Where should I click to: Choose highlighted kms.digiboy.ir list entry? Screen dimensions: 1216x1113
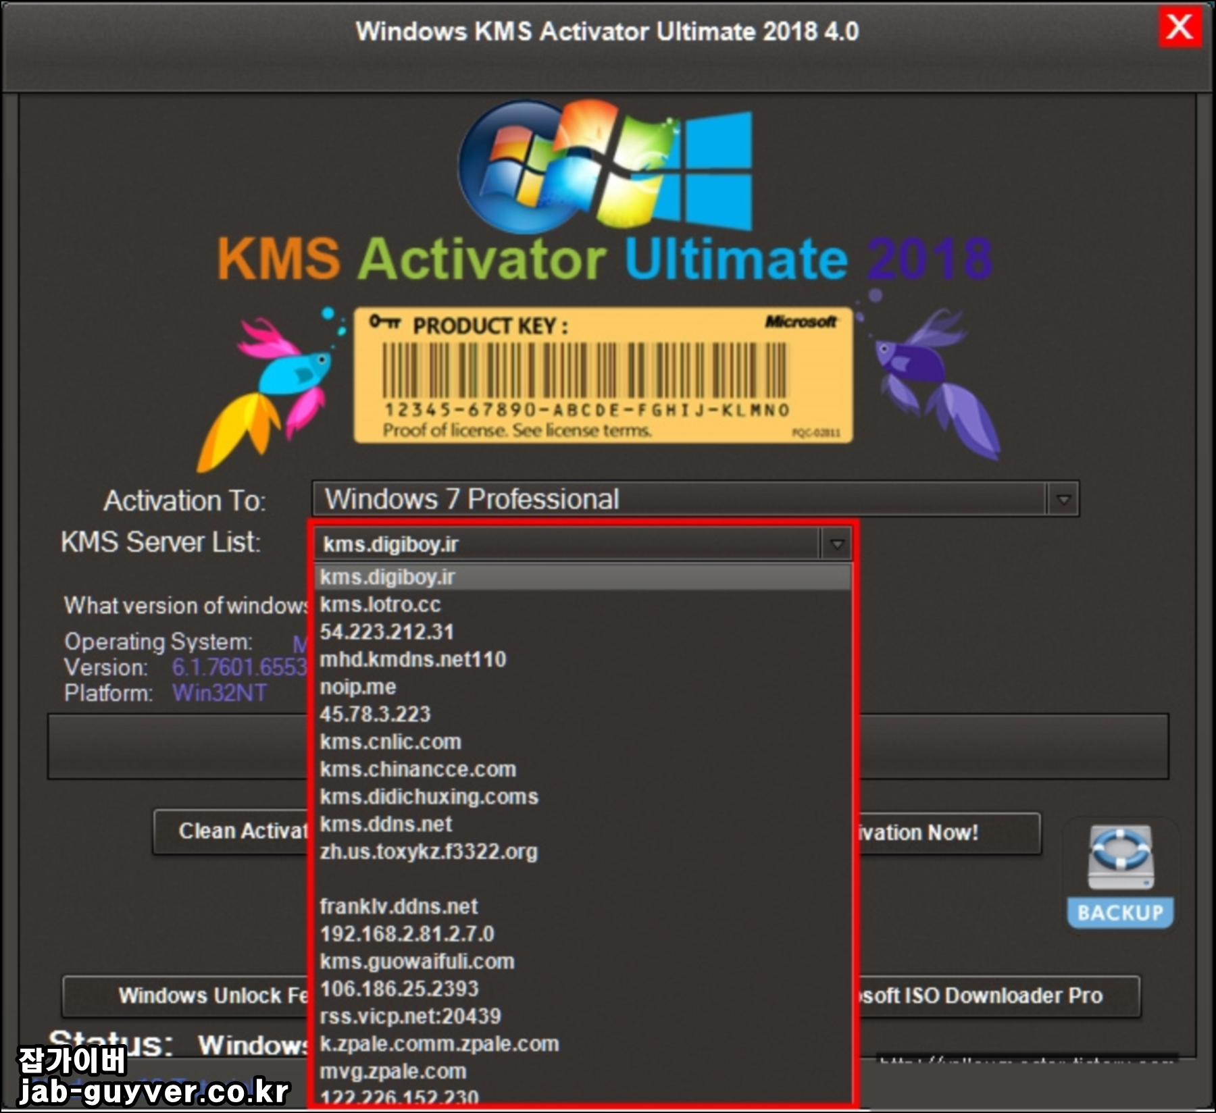[582, 577]
